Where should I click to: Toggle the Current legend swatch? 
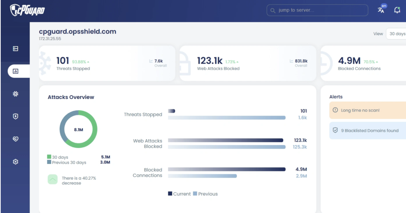[x=170, y=194]
